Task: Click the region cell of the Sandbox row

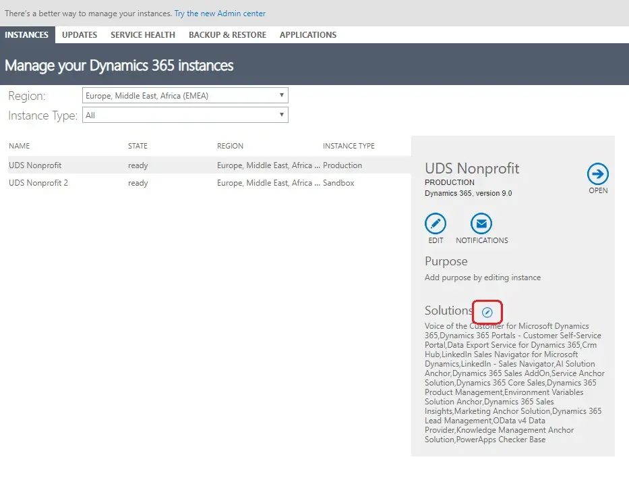Action: [268, 183]
